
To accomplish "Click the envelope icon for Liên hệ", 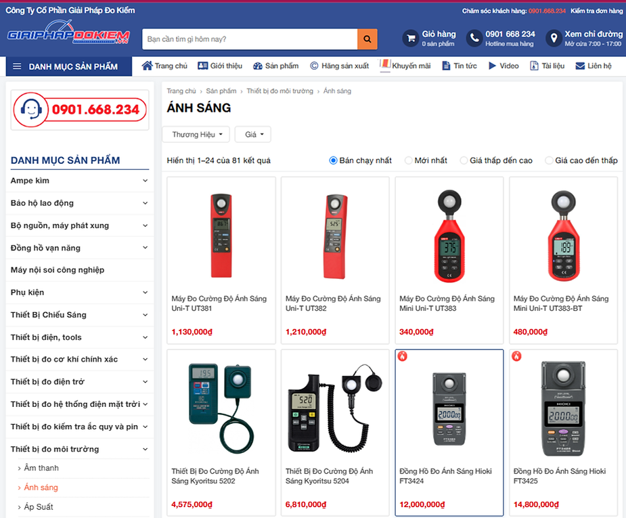I will click(580, 66).
